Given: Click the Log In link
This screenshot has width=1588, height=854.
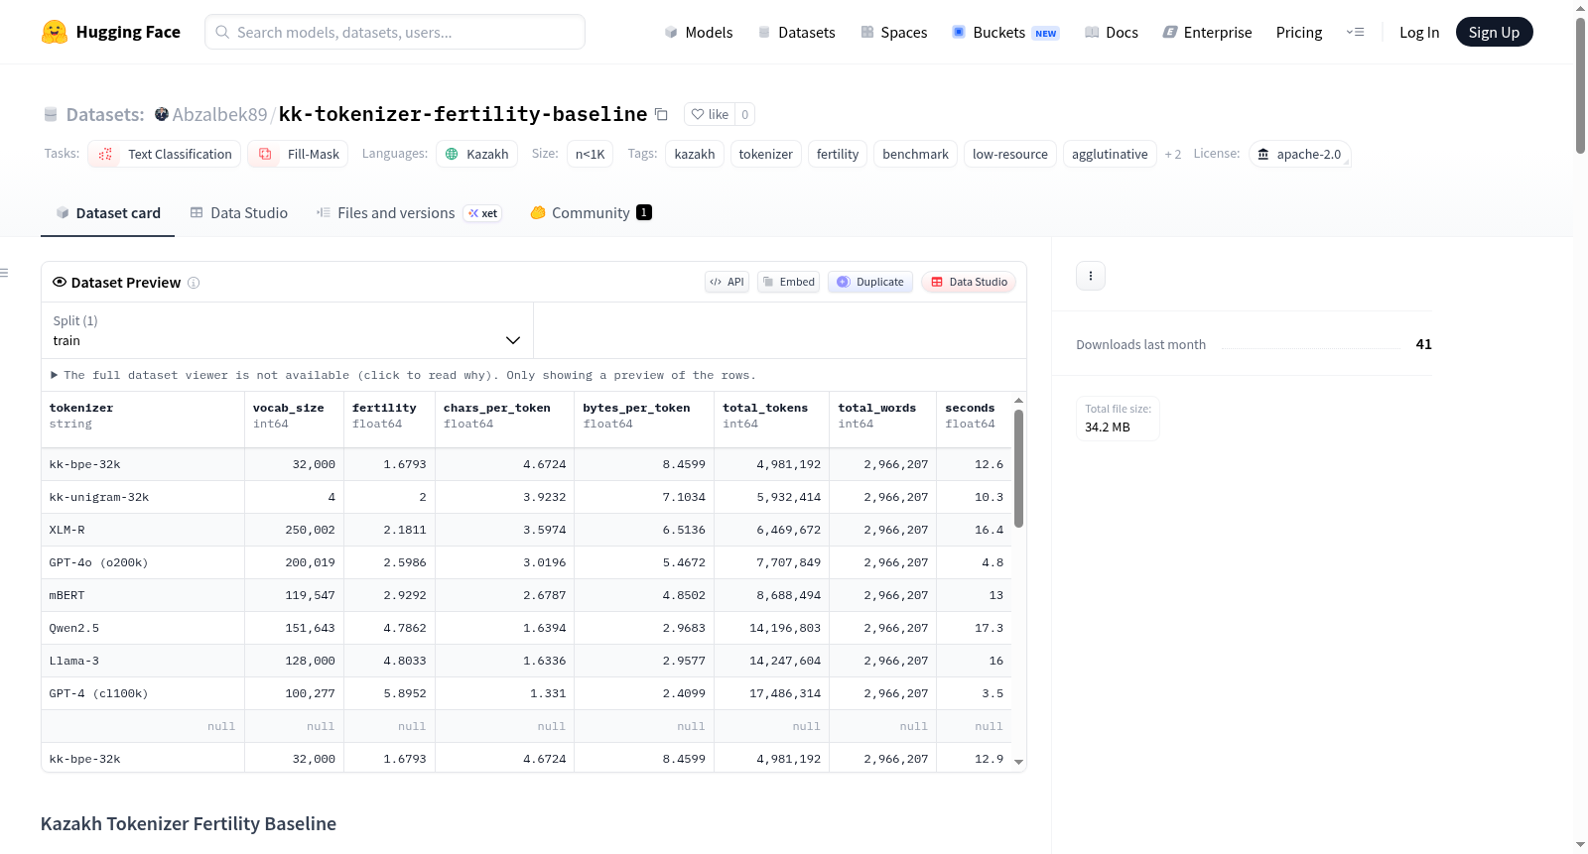Looking at the screenshot, I should point(1419,32).
